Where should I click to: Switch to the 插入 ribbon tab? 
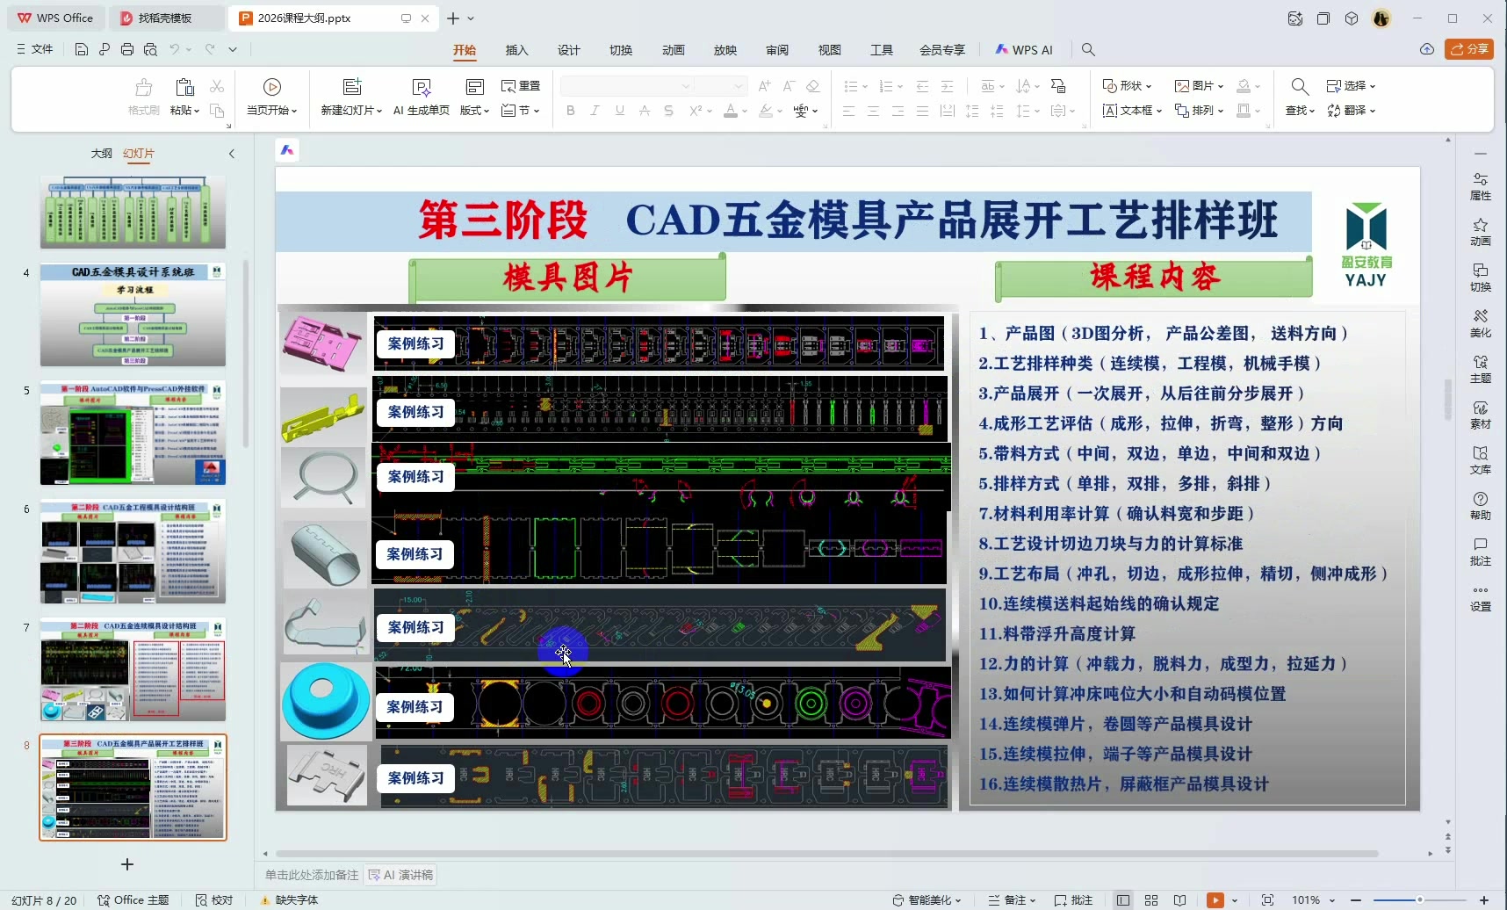point(516,50)
